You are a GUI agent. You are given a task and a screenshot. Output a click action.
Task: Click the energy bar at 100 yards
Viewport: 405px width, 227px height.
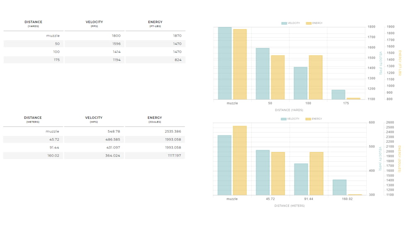click(316, 77)
